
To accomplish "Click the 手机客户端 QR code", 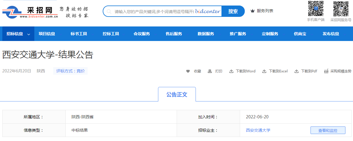I will (316, 9).
